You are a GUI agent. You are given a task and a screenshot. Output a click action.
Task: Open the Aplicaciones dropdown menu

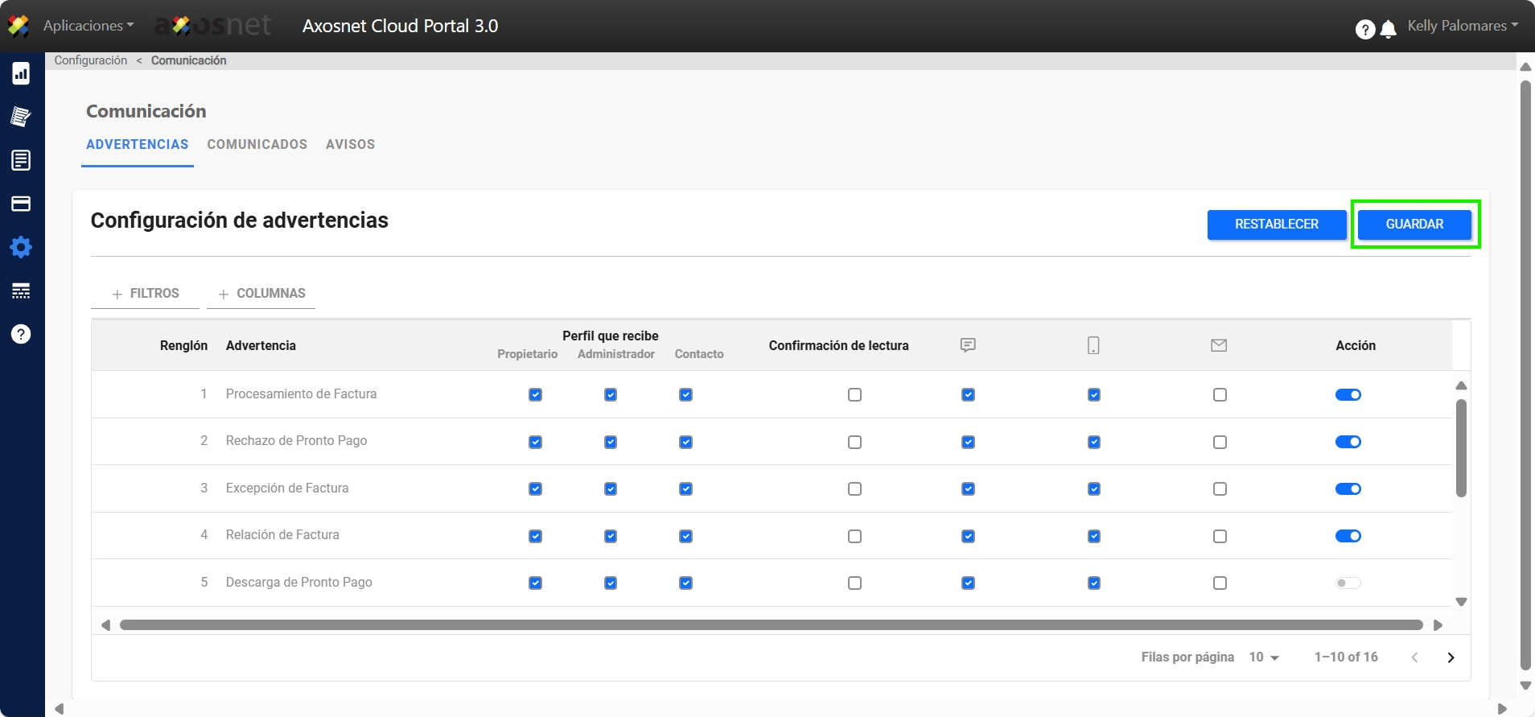coord(88,26)
